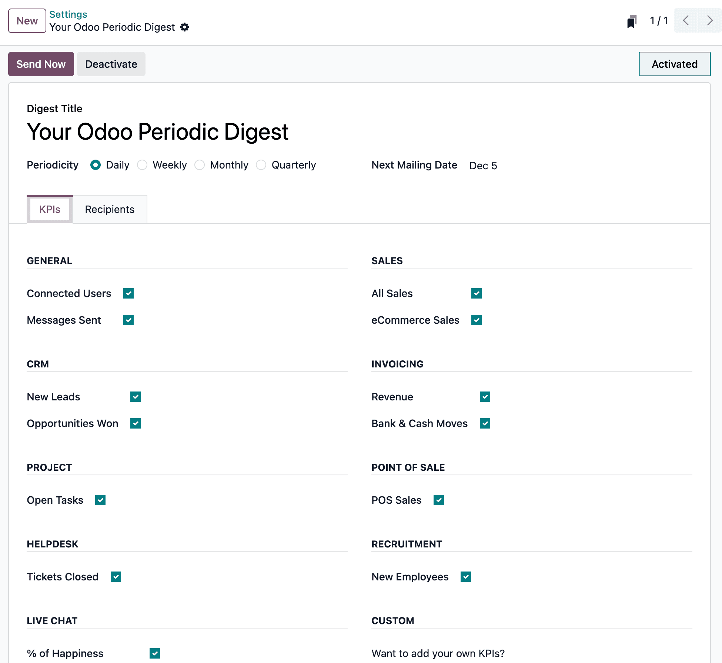Click the Digest Title field to edit it
The height and width of the screenshot is (663, 722).
pos(157,132)
